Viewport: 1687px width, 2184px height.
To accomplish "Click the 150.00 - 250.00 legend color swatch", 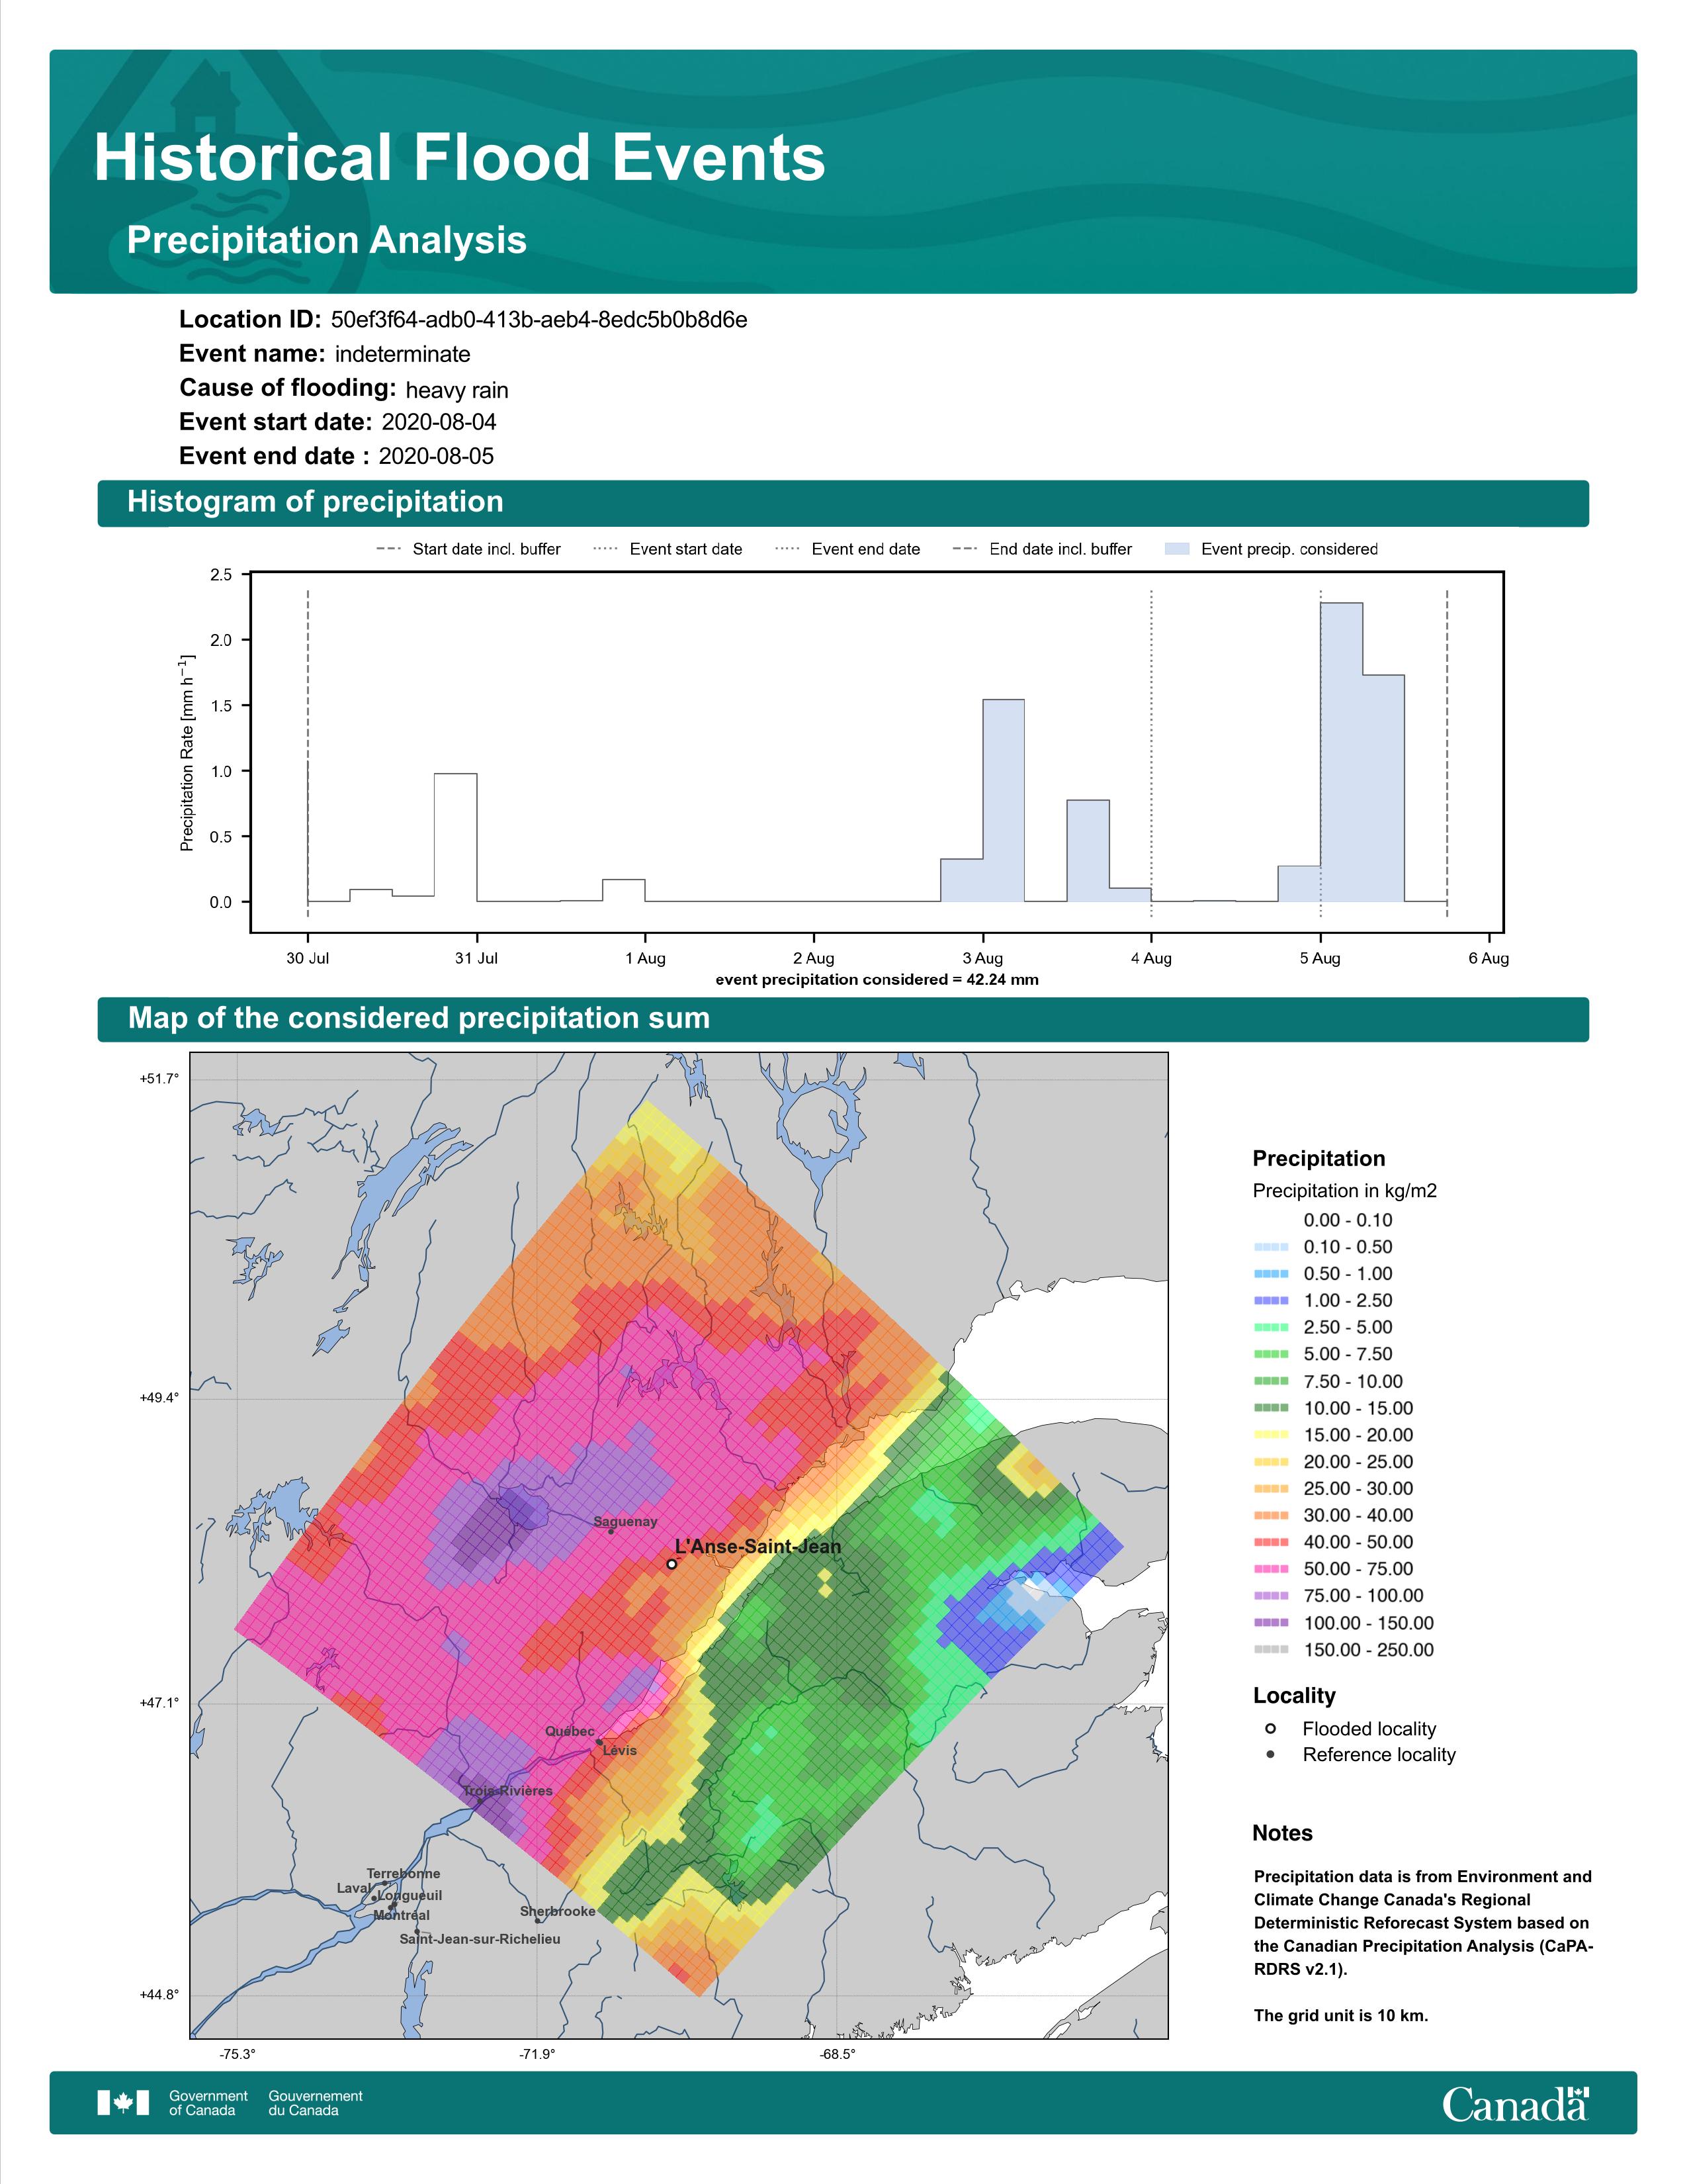I will tap(1270, 1650).
